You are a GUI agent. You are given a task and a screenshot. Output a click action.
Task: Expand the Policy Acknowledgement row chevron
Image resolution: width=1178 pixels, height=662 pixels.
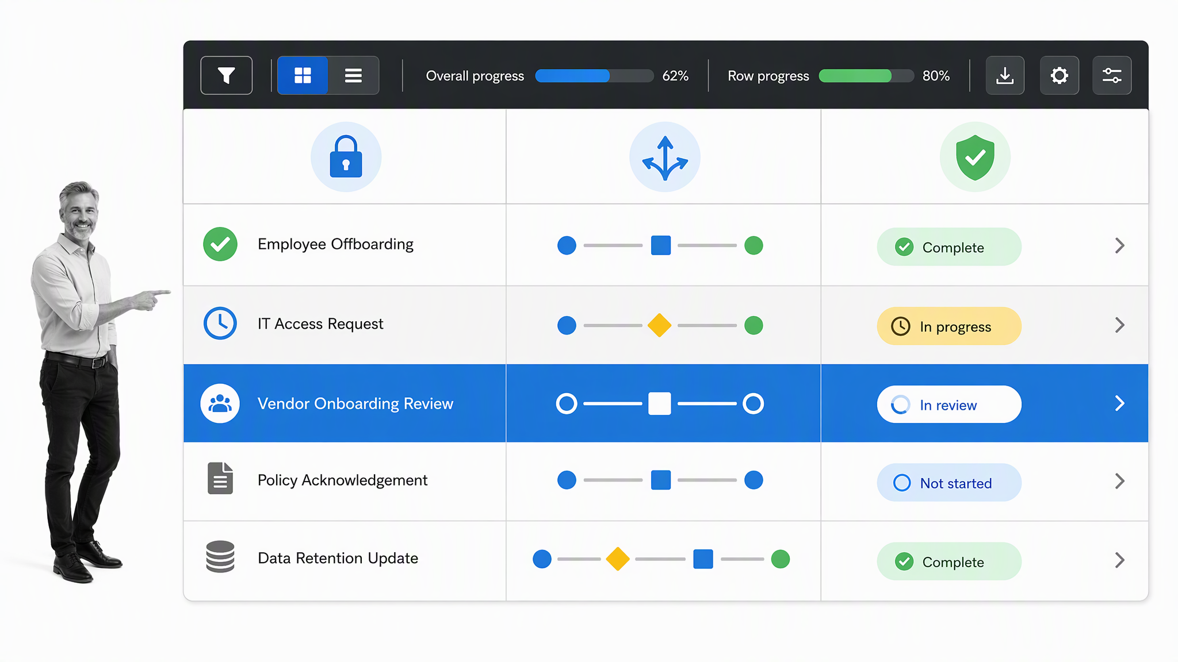coord(1119,482)
